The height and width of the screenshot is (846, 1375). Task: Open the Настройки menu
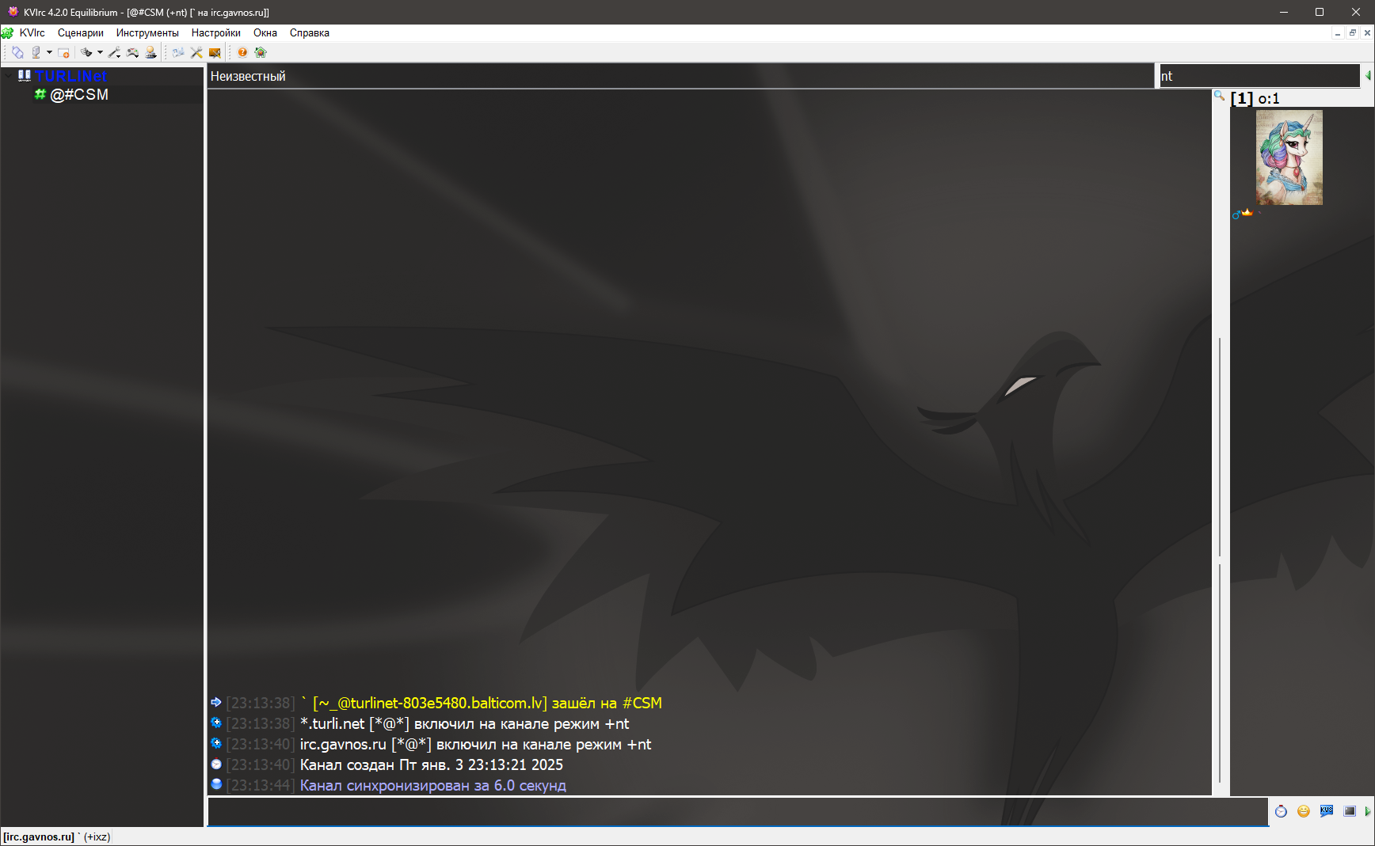pos(215,33)
